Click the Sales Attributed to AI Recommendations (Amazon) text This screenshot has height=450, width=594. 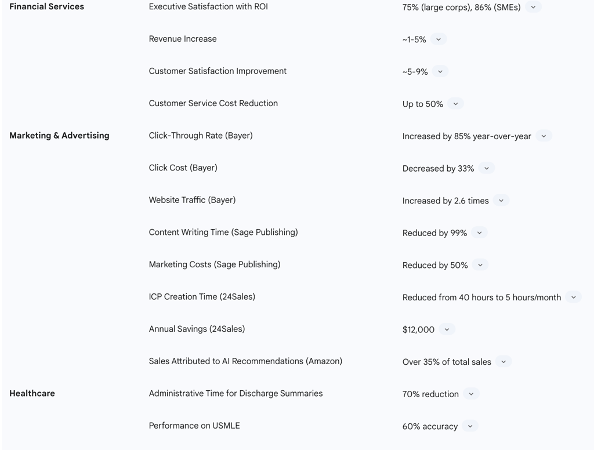(x=245, y=361)
